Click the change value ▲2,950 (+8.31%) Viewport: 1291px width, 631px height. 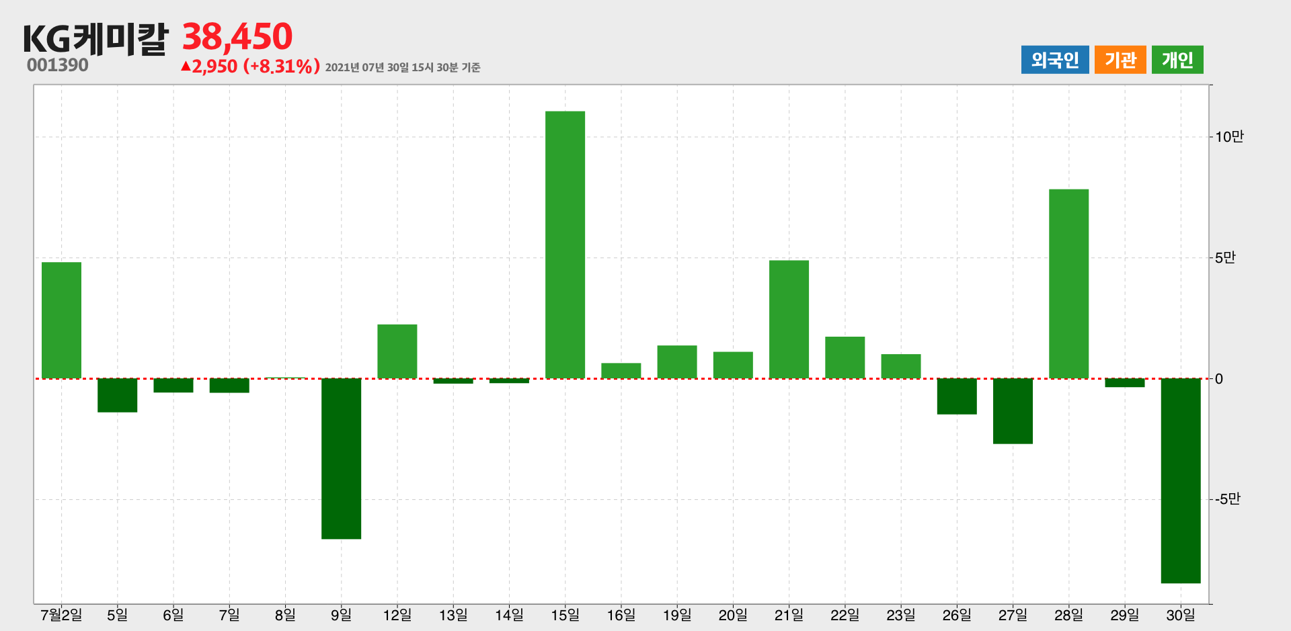(250, 67)
